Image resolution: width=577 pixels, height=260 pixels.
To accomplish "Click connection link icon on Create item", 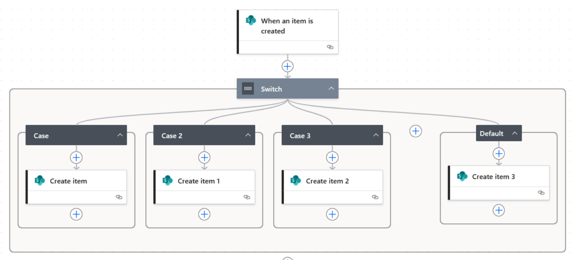I will coord(119,197).
